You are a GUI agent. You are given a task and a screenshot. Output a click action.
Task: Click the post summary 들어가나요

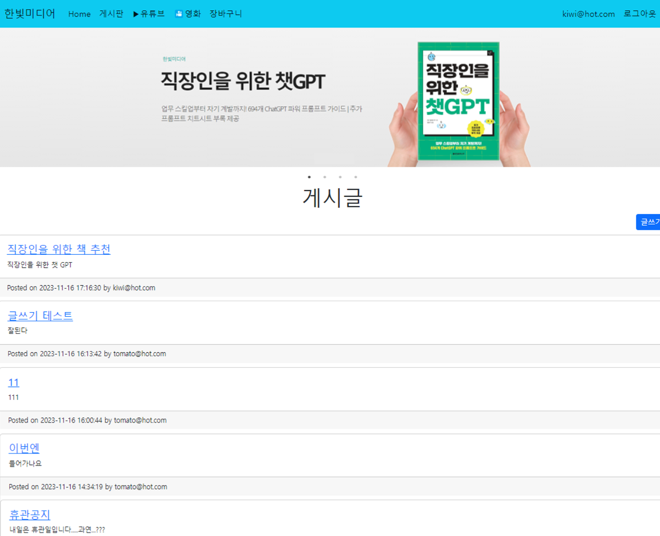coord(25,463)
